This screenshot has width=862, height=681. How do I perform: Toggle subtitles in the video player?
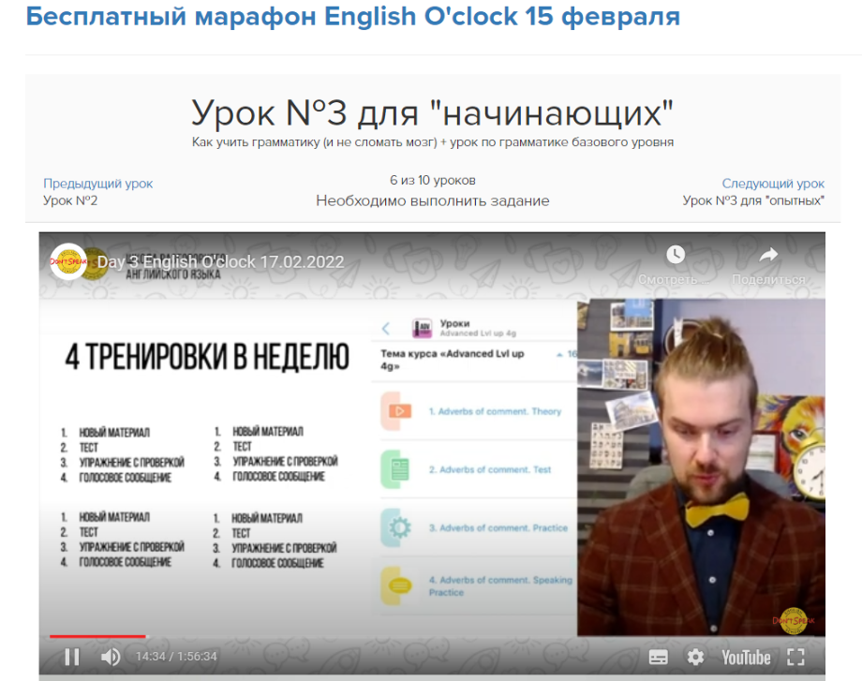pos(658,658)
